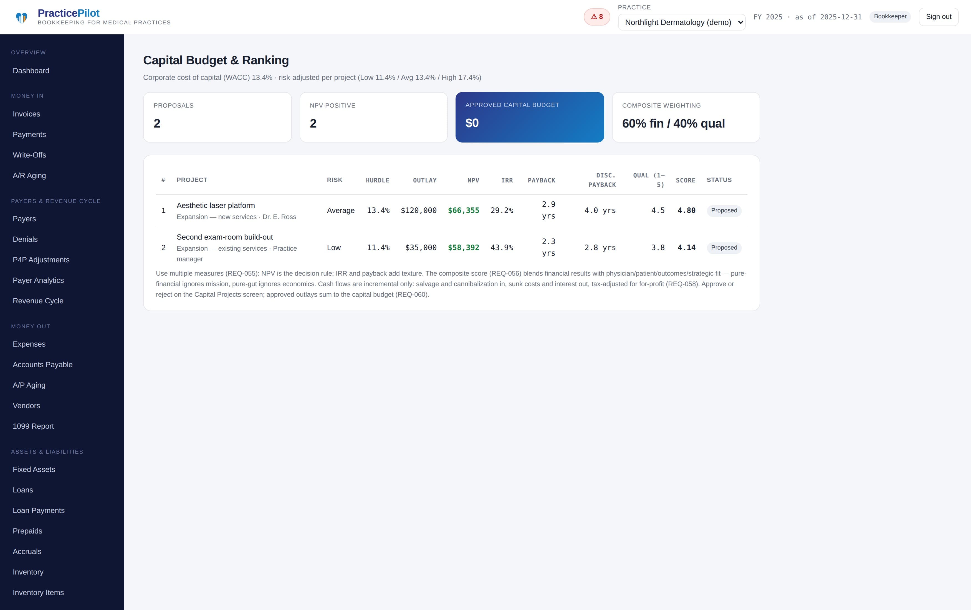Open Accruals in the sidebar
The width and height of the screenshot is (971, 610).
pyautogui.click(x=27, y=551)
